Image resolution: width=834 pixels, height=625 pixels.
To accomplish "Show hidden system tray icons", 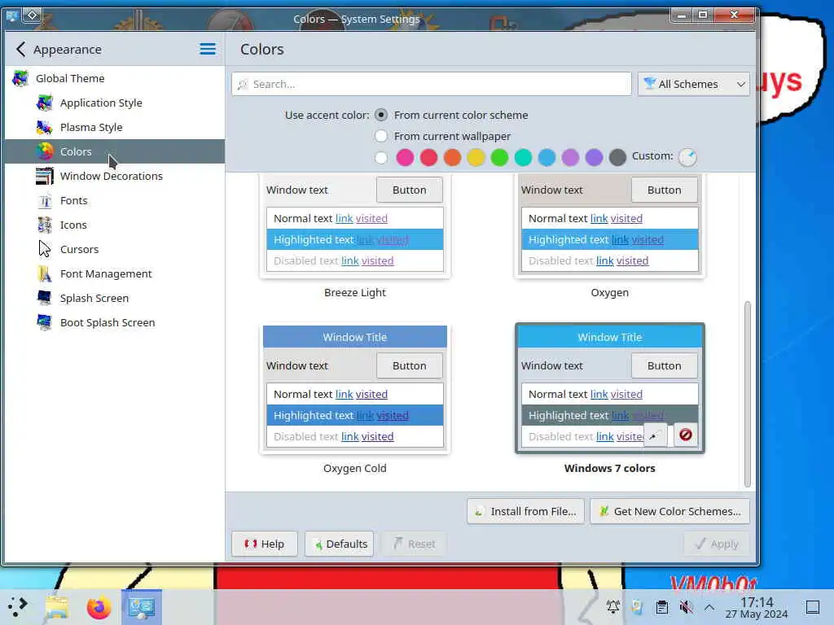I will 709,607.
